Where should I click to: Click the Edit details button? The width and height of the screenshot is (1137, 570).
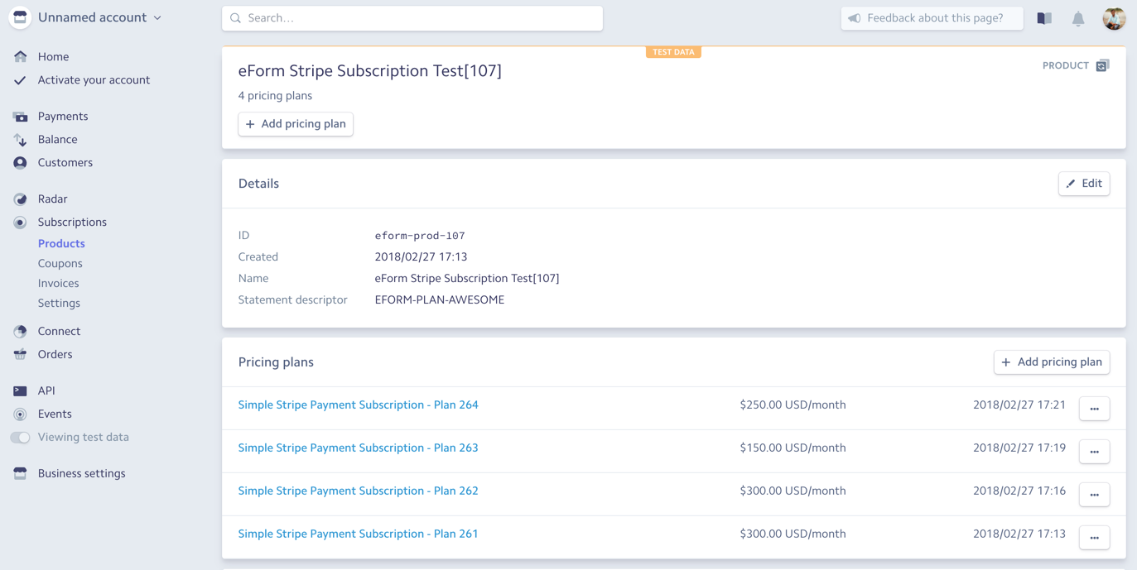[x=1084, y=184]
